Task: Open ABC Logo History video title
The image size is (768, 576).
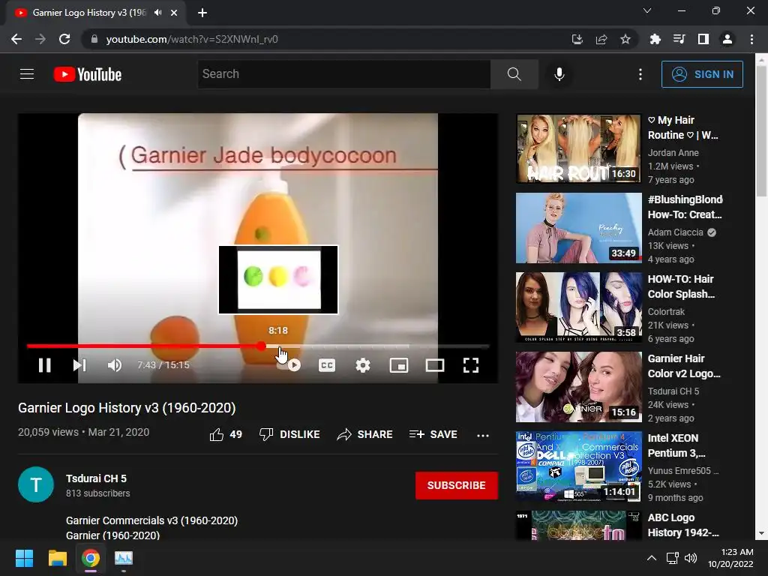Action: pos(682,525)
